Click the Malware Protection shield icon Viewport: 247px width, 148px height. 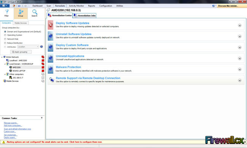coord(51,69)
